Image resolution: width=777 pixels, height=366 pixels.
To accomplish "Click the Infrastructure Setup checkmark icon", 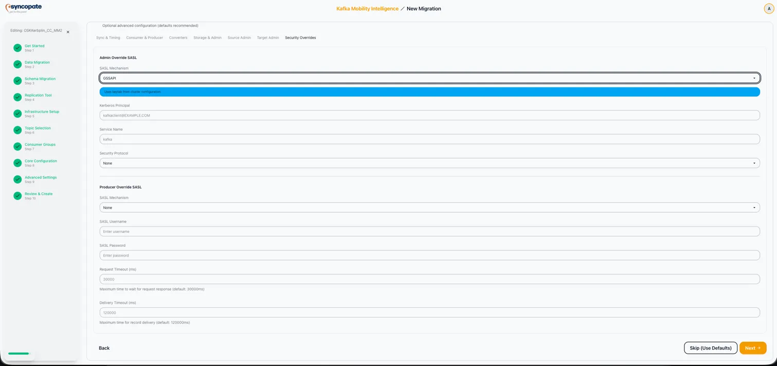I will [x=17, y=114].
